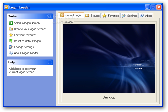Image resolution: width=168 pixels, height=112 pixels.
Task: Choose Select a logon screen task
Action: click(x=27, y=23)
